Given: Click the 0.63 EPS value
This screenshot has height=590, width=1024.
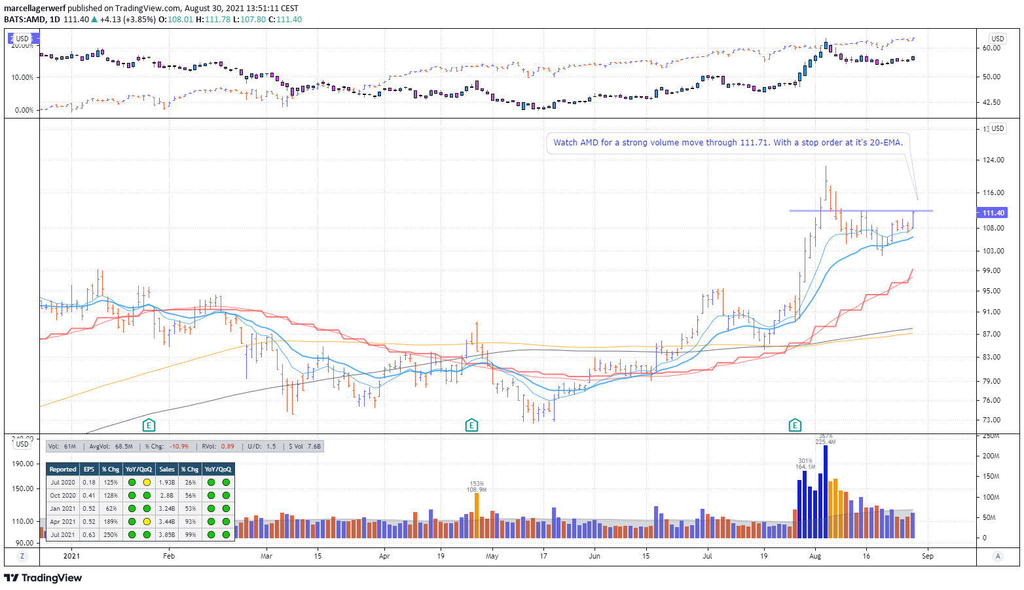Looking at the screenshot, I should [x=89, y=535].
